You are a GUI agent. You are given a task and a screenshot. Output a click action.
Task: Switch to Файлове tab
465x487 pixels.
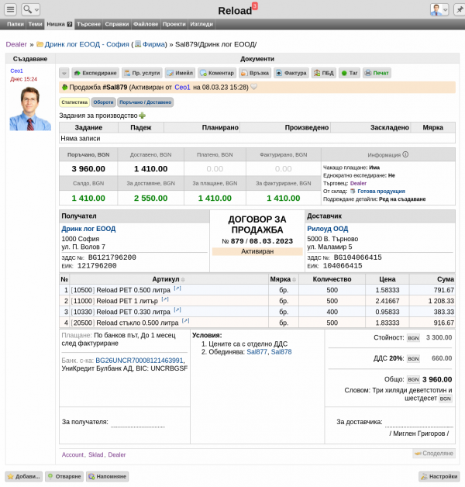(x=146, y=24)
